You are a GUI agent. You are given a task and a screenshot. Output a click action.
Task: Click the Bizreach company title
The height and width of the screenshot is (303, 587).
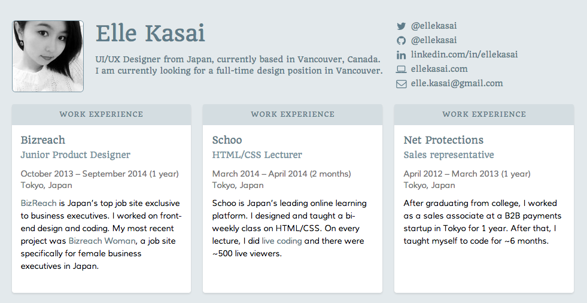[43, 140]
